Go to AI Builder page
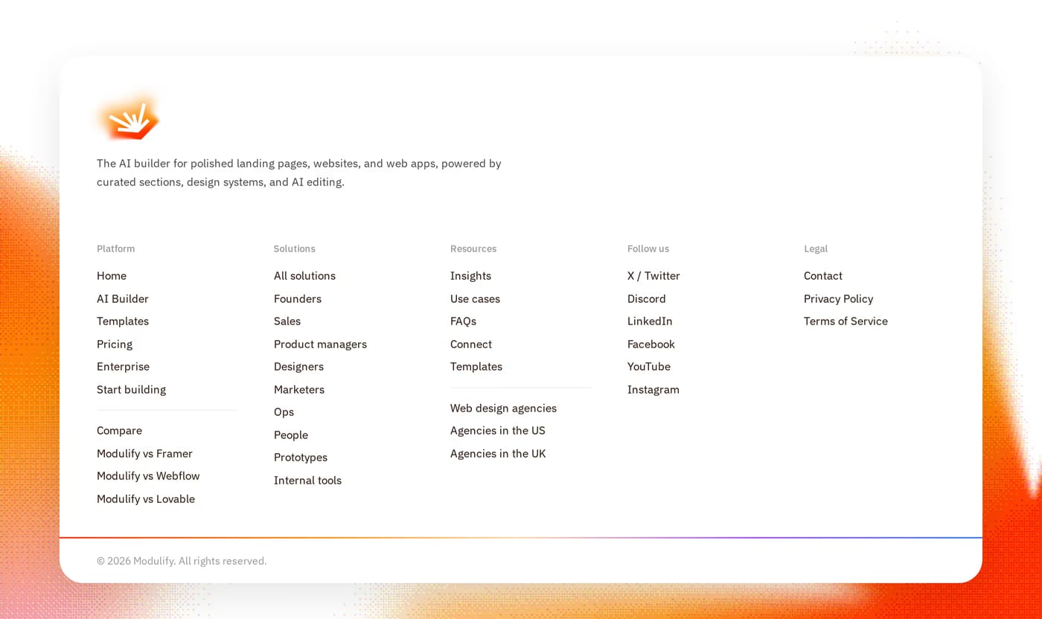Image resolution: width=1042 pixels, height=619 pixels. pyautogui.click(x=123, y=298)
